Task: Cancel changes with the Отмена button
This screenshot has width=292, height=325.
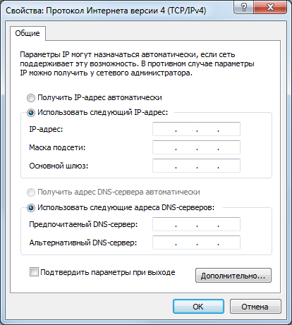Action: tap(255, 307)
